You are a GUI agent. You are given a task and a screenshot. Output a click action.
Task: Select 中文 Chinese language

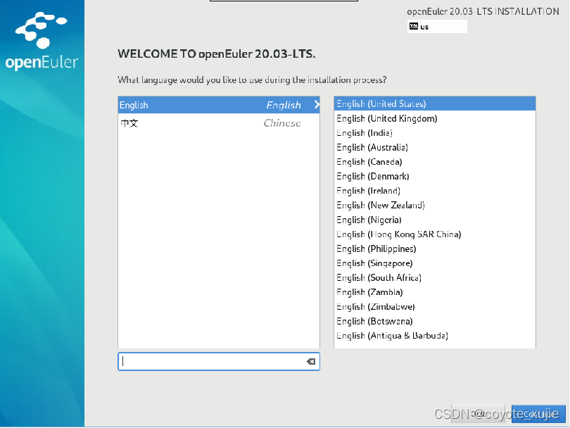pos(219,123)
